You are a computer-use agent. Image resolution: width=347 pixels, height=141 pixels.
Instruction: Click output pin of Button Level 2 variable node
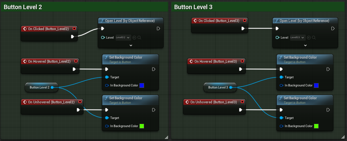coord(52,87)
